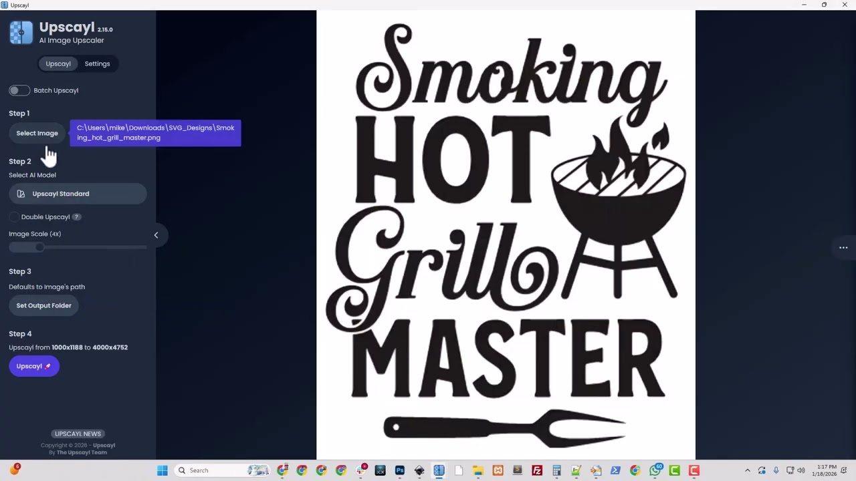Click the microphone icon in system tray
The height and width of the screenshot is (481, 856).
[x=776, y=470]
